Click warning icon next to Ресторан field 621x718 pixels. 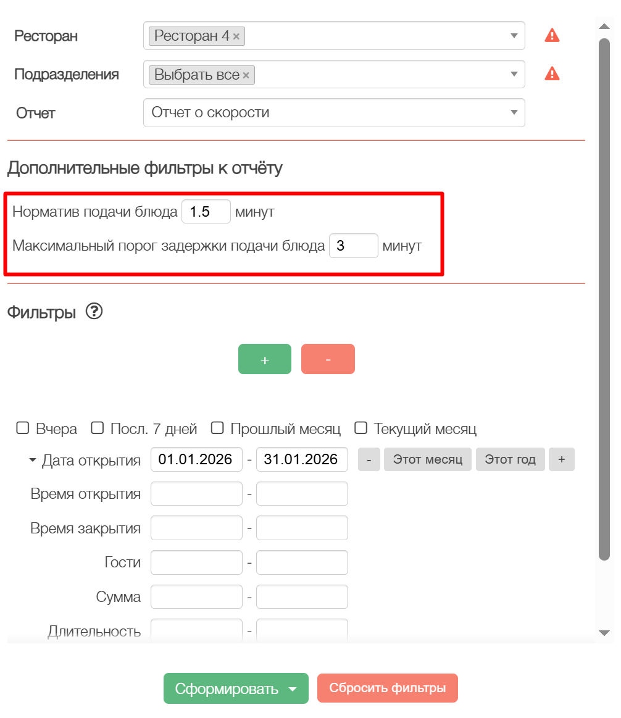tap(552, 36)
